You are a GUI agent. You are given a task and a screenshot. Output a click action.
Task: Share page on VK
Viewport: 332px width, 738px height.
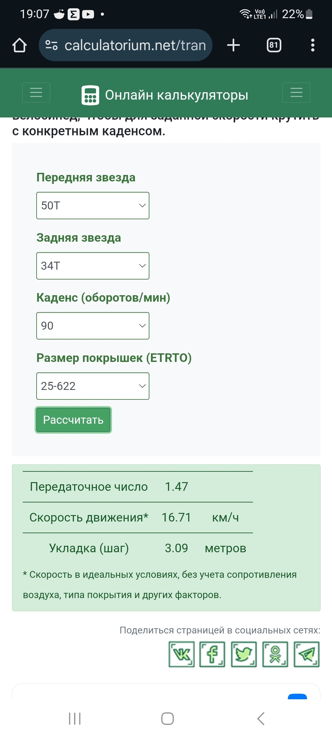pos(181,654)
